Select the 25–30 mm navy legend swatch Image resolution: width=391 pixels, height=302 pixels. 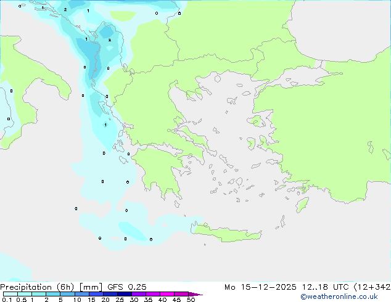coord(124,294)
